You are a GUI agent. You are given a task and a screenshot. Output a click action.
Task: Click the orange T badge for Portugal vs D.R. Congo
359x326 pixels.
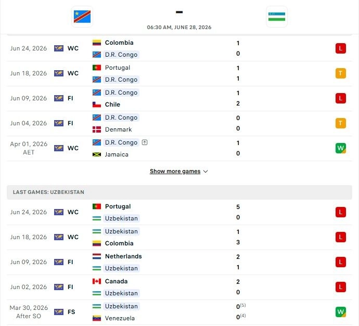point(340,73)
